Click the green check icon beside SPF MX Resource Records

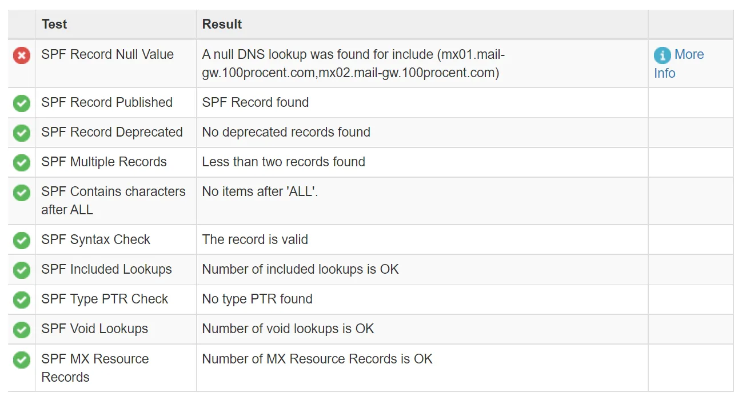tap(22, 360)
